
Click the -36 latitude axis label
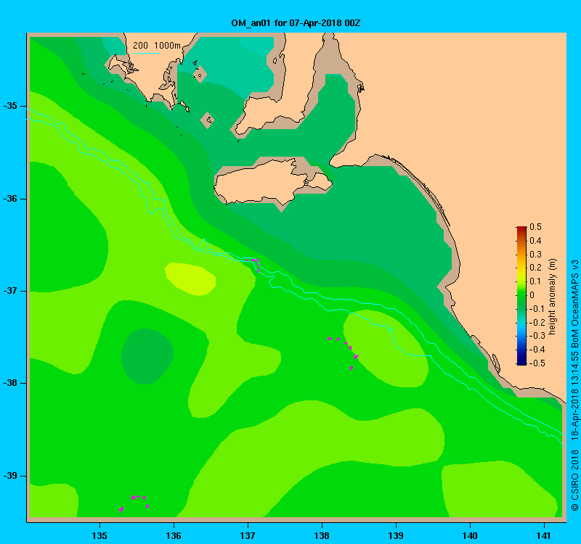(x=10, y=199)
